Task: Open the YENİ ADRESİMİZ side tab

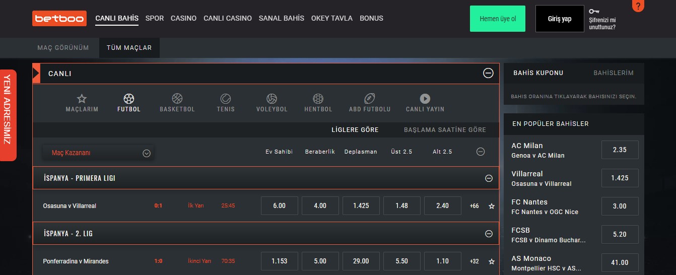Action: (8, 115)
